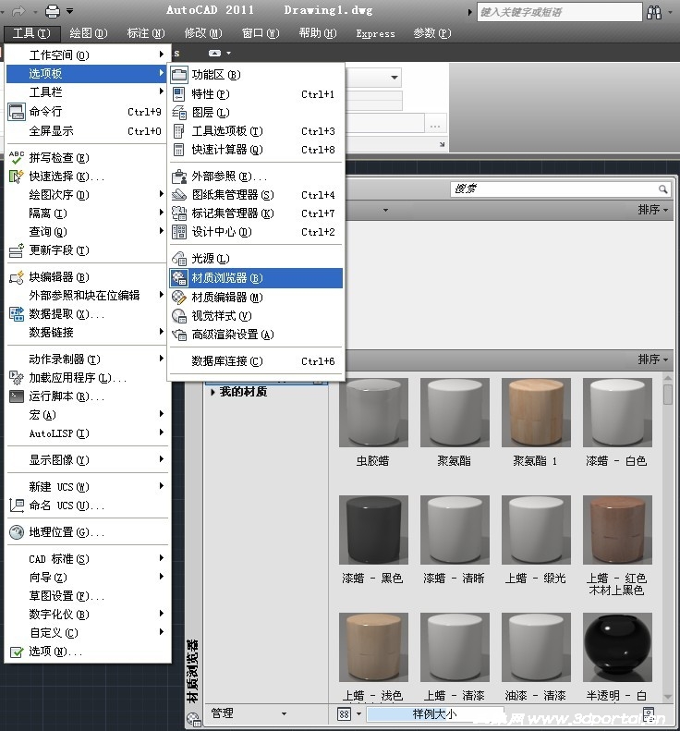Click the magnifier icon in material search box
Viewport: 680px width, 731px height.
(662, 189)
